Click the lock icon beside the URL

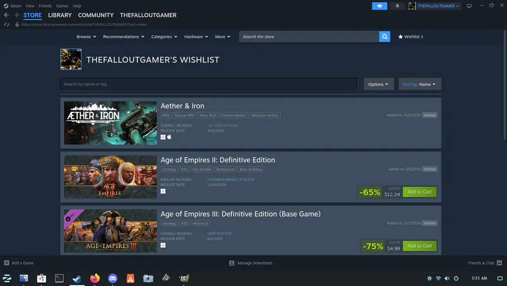(x=17, y=24)
